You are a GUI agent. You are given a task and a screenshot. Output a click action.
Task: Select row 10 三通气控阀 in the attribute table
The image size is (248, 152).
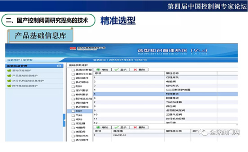[x=165, y=114]
